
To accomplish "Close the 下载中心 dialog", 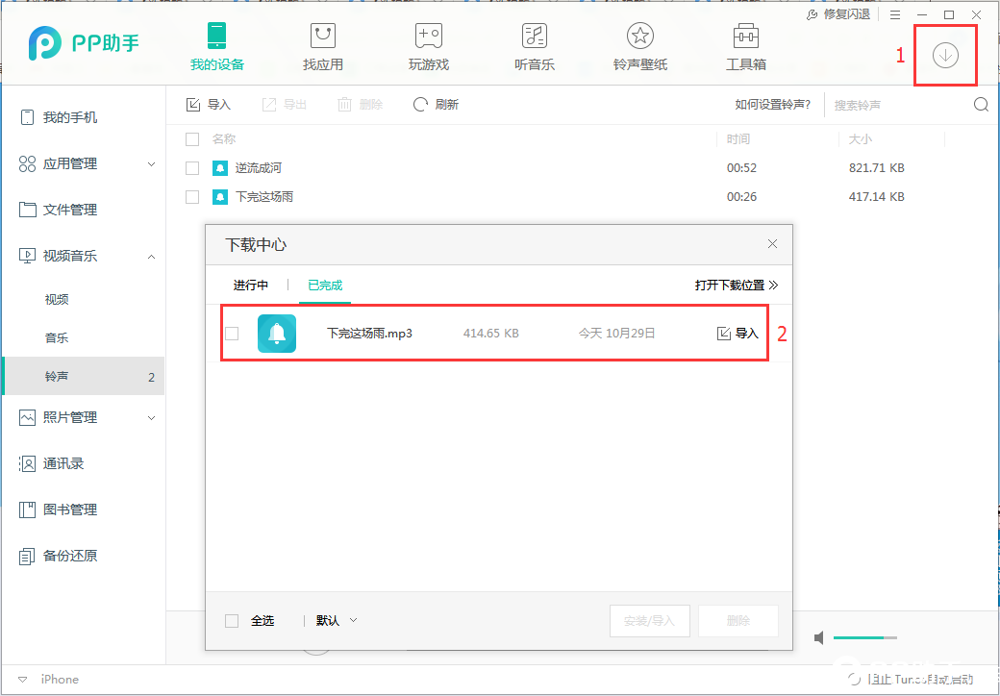I will [772, 244].
